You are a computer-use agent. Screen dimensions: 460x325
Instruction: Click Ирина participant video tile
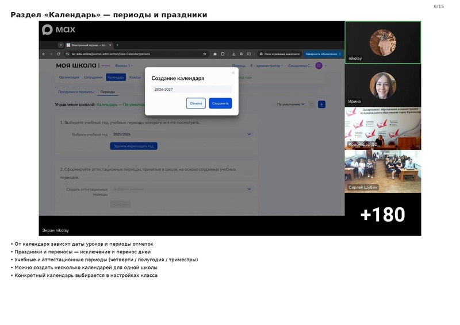coord(383,86)
